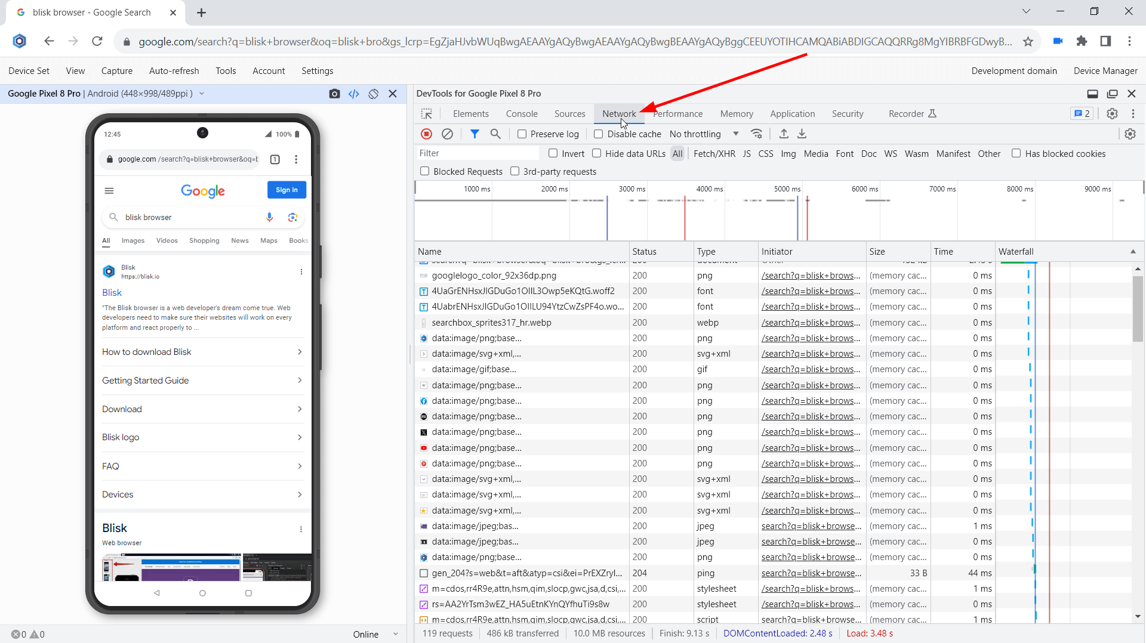1146x643 pixels.
Task: Dock DevTools to bottom icon
Action: click(1092, 94)
